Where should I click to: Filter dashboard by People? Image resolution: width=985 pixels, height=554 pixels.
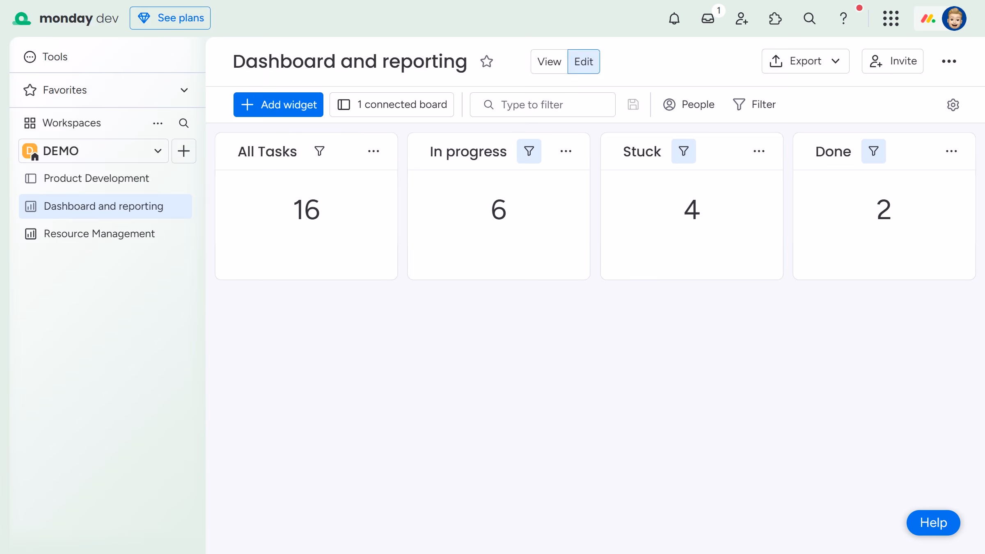(x=689, y=105)
